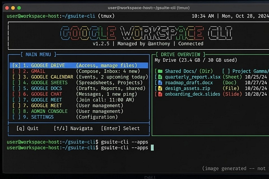Open the Project Gamma/ folder
The height and width of the screenshot is (179, 269).
[x=251, y=71]
